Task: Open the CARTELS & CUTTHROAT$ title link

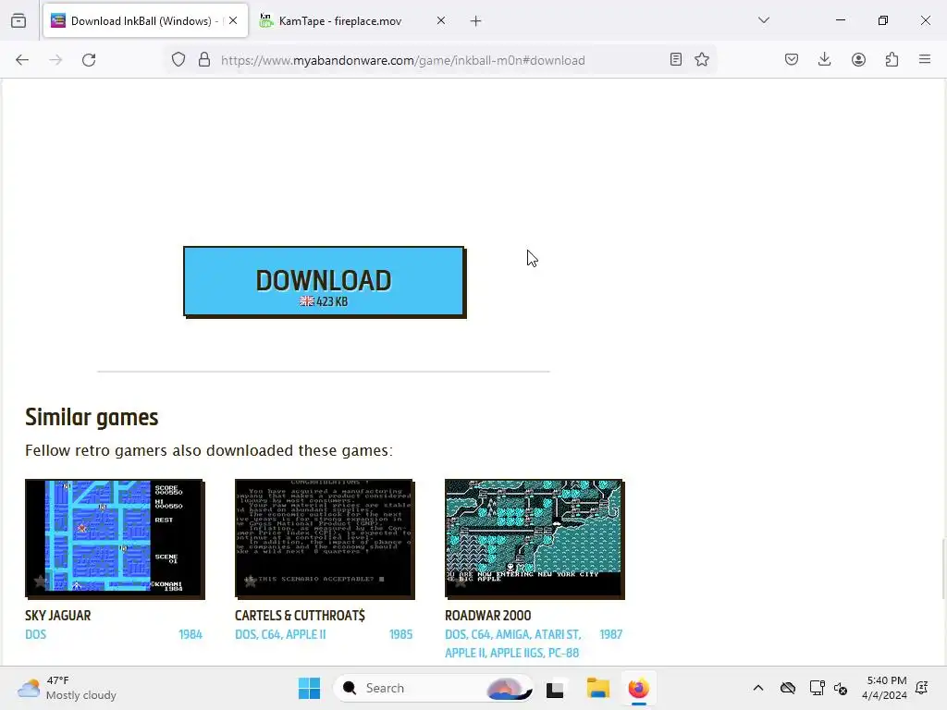Action: tap(300, 615)
